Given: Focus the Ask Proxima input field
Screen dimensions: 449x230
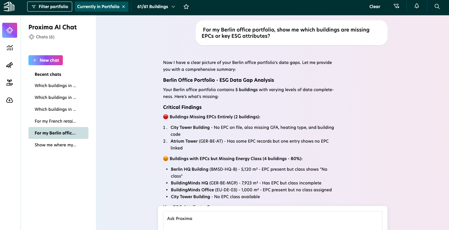Looking at the screenshot, I should (272, 220).
